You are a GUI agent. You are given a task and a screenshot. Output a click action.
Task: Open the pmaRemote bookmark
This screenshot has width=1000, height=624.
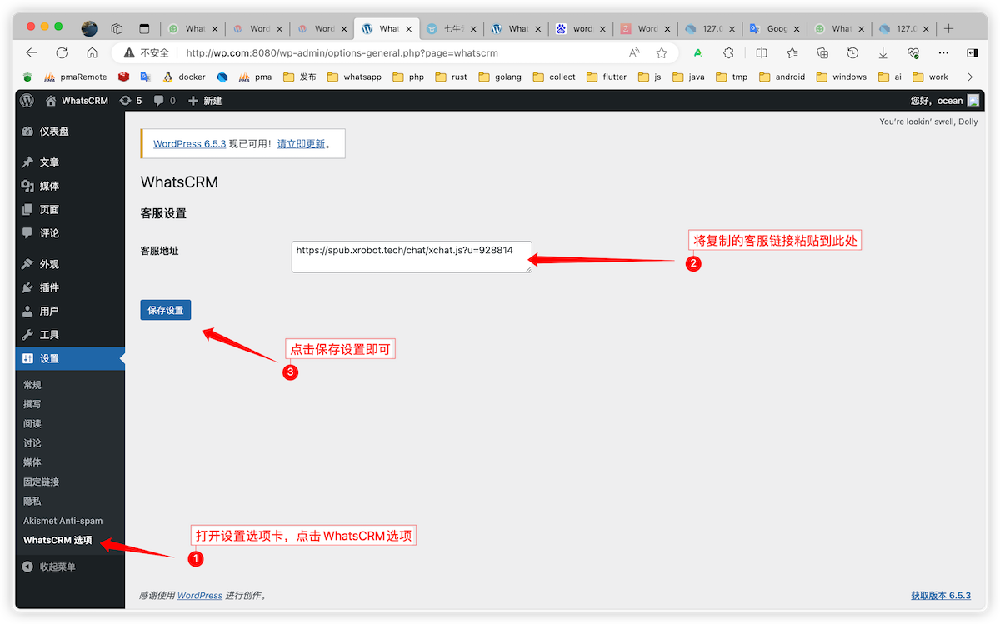(76, 77)
